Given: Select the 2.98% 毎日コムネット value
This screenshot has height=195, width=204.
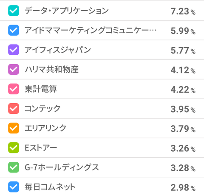Looking at the screenshot, I should point(183,187).
